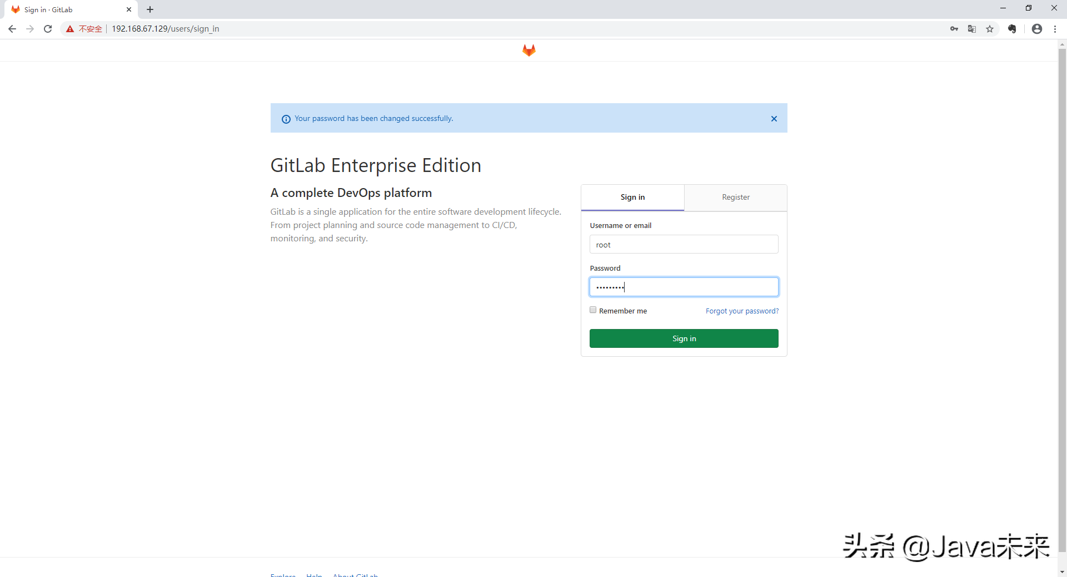Restore down the browser window
Image resolution: width=1067 pixels, height=577 pixels.
tap(1029, 8)
